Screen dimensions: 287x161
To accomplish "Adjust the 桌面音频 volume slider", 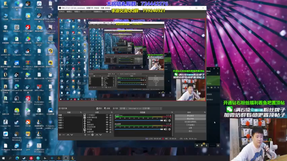I will [139, 129].
